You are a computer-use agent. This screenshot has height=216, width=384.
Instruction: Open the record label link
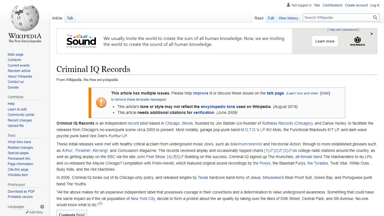(138, 123)
